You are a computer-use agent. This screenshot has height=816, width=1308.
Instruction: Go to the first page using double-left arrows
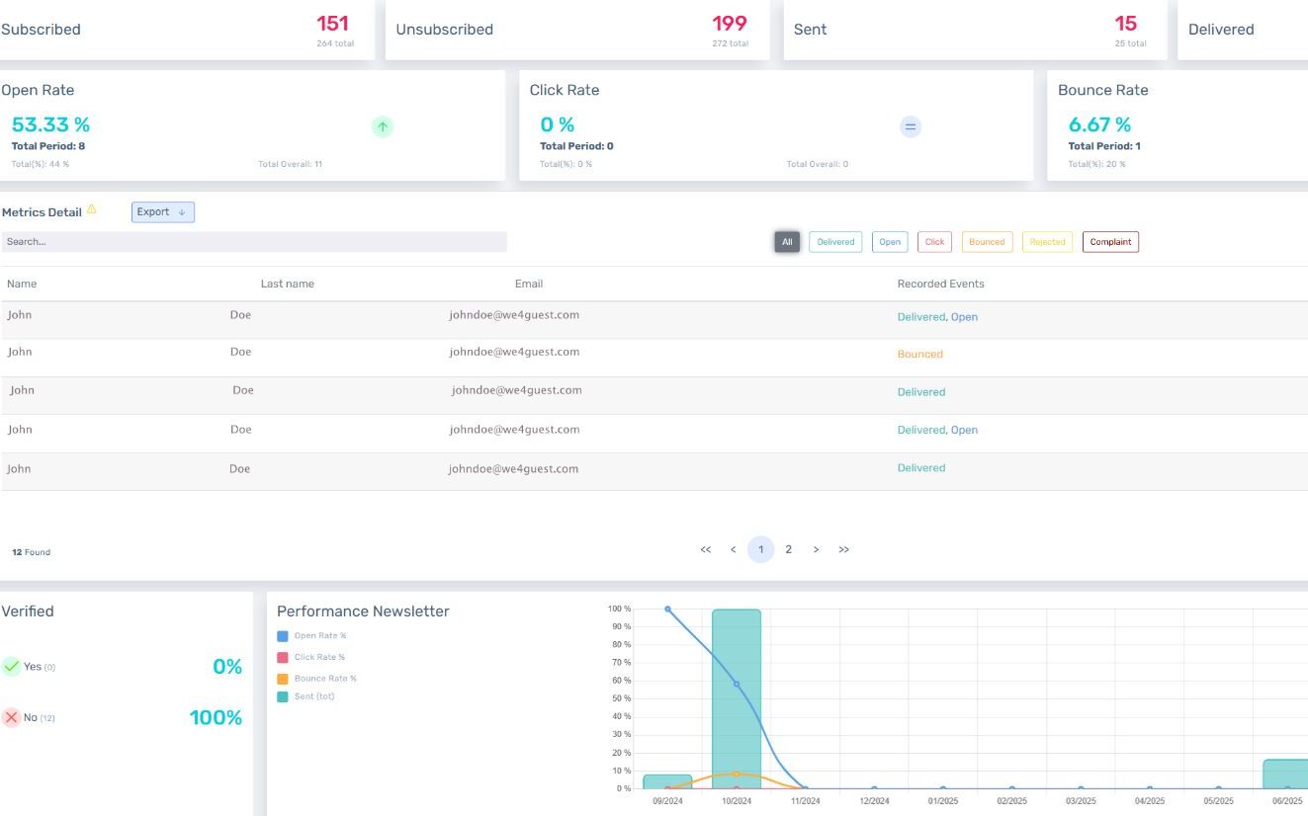click(705, 550)
